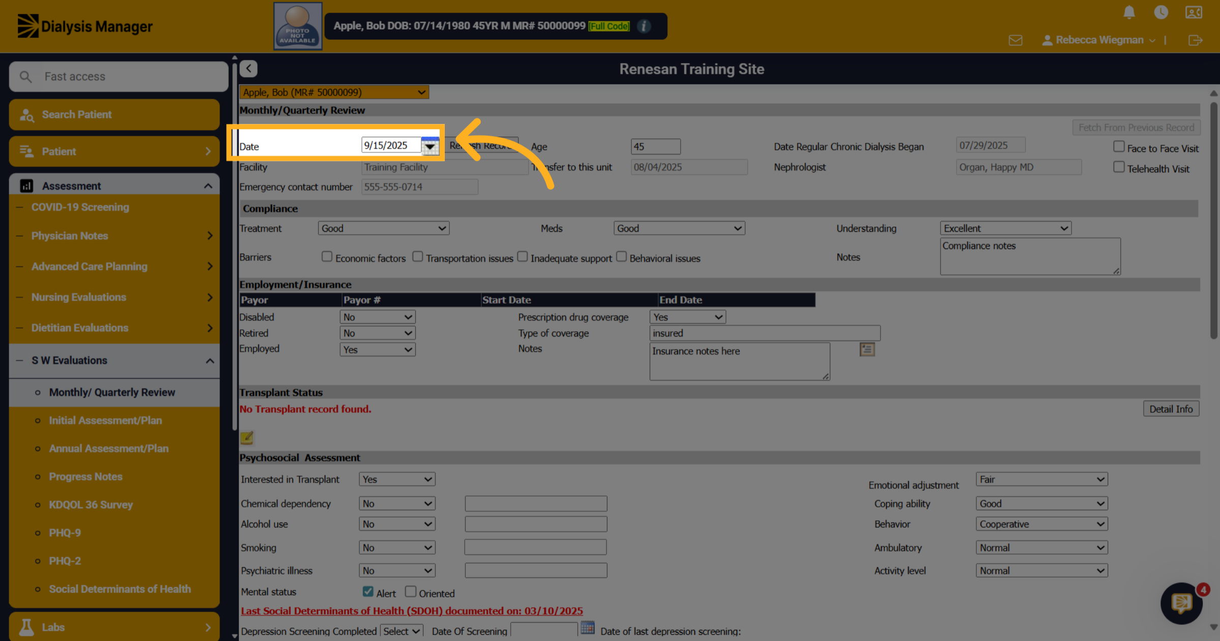Open the Last SDOH documented link
The image size is (1220, 641).
tap(412, 611)
